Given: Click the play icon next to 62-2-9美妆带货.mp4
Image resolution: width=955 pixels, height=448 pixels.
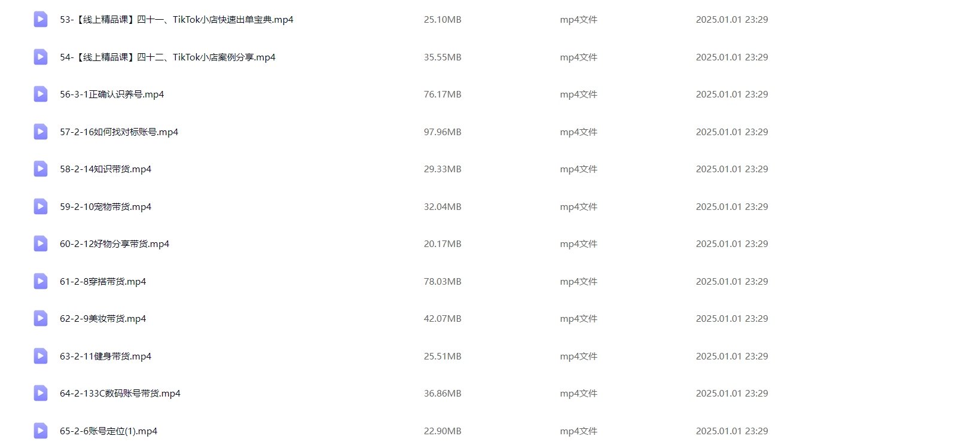Looking at the screenshot, I should (x=41, y=319).
